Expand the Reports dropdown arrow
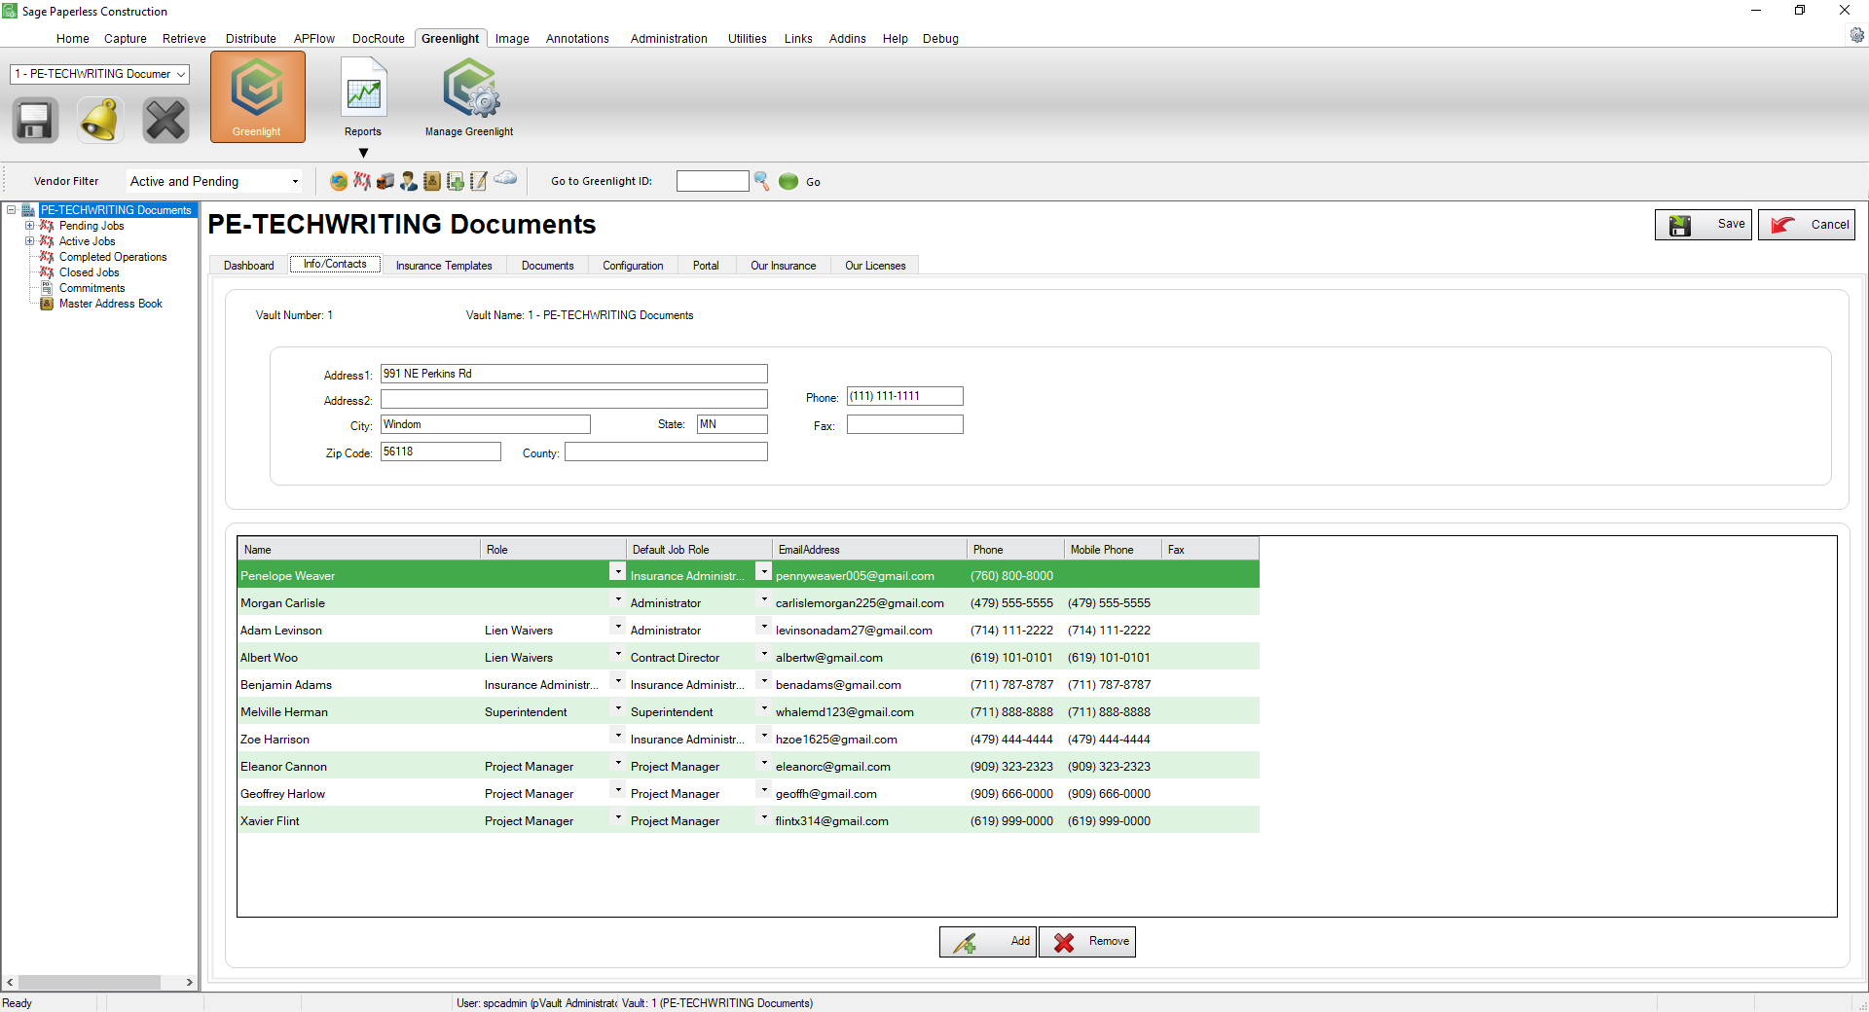 pyautogui.click(x=363, y=153)
